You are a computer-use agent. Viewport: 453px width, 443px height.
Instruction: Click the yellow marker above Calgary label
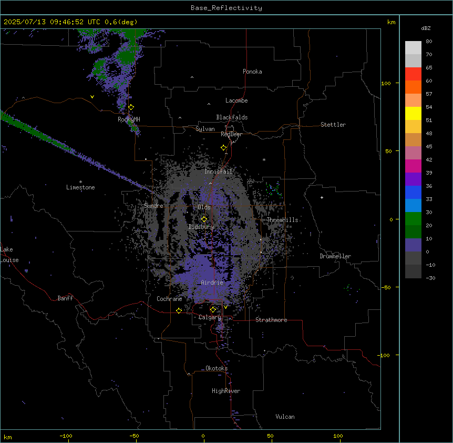[x=213, y=310]
